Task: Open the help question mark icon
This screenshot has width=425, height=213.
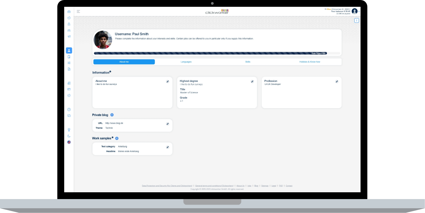Action: coord(69,109)
